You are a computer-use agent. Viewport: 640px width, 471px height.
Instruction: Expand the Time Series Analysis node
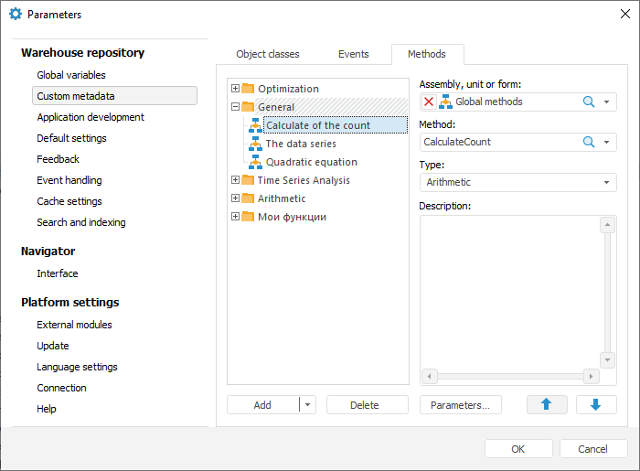(x=236, y=180)
